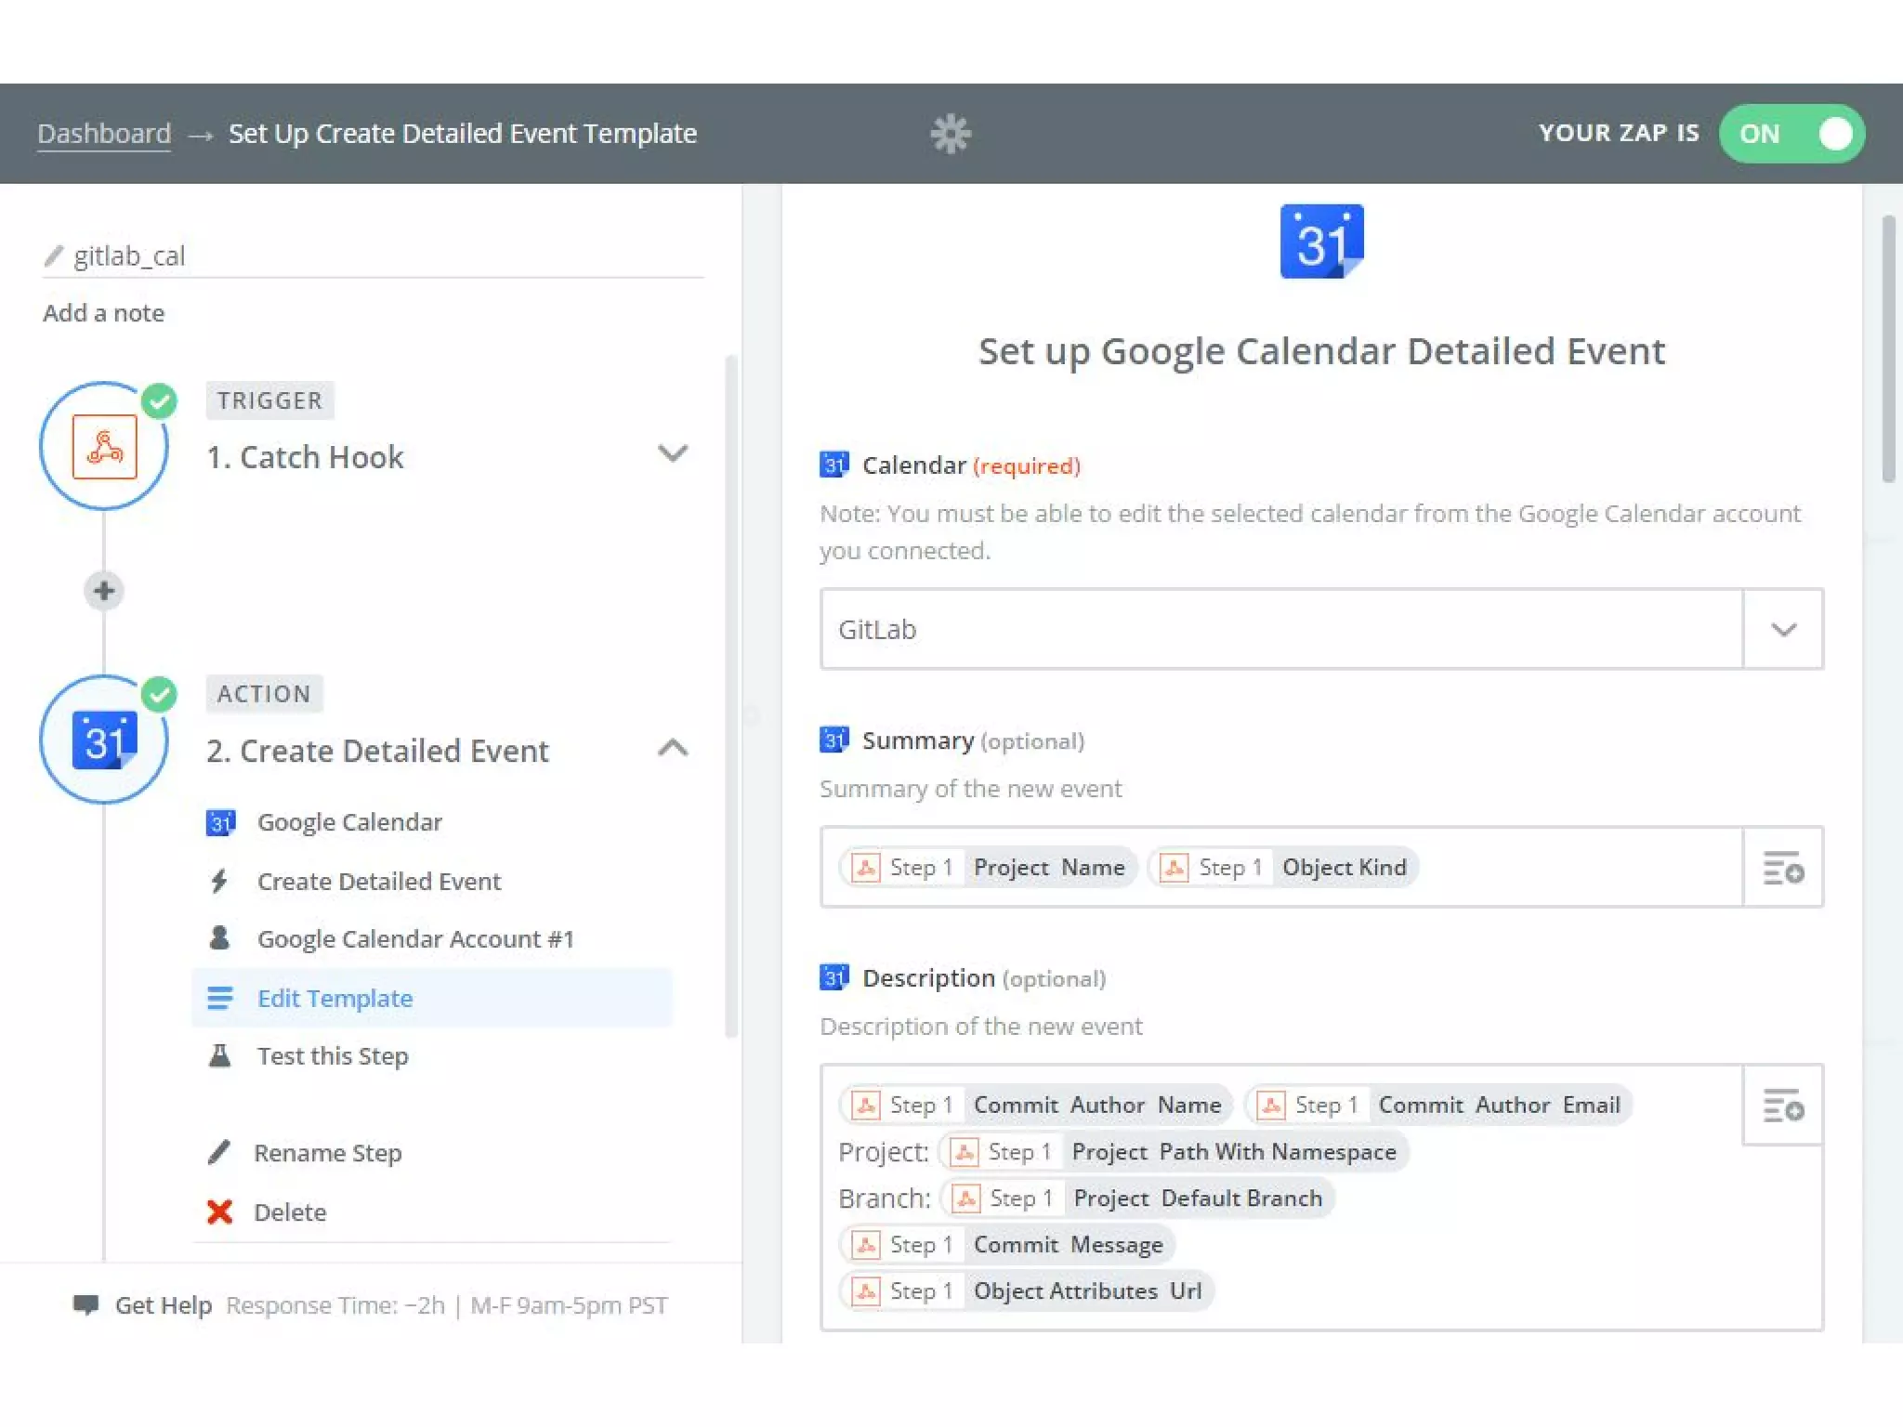Click the Add a note field
The width and height of the screenshot is (1903, 1427).
coord(104,313)
